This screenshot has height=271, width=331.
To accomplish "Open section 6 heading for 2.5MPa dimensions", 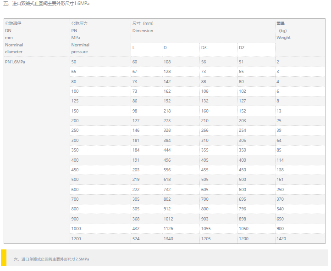I will 51,259.
